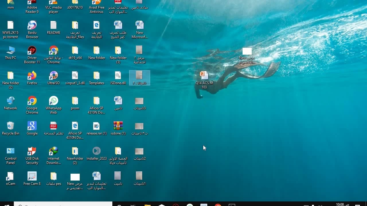The height and width of the screenshot is (206, 367).
Task: Select the Free Cam 8 shortcut
Action: coord(32,179)
